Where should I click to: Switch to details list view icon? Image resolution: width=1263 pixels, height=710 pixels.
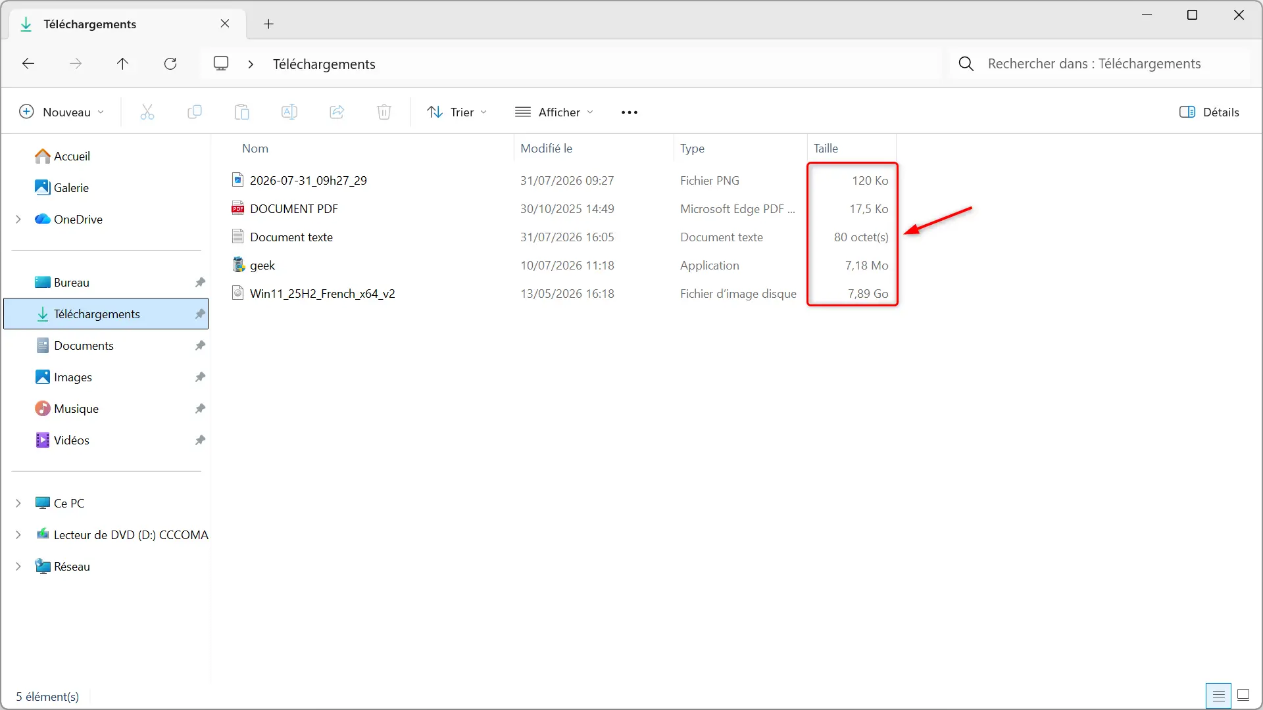1218,696
